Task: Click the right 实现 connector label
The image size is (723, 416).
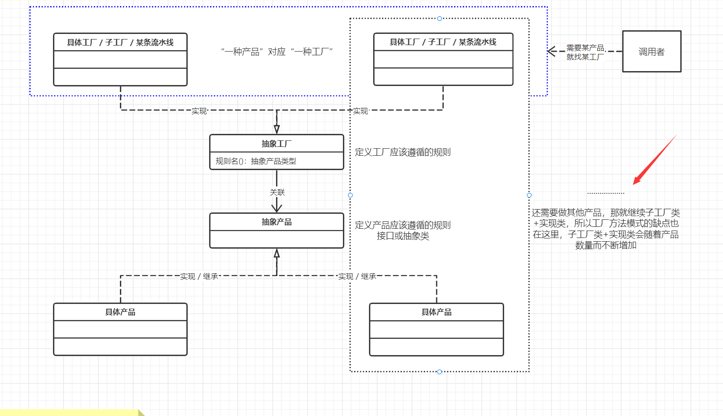Action: (360, 111)
